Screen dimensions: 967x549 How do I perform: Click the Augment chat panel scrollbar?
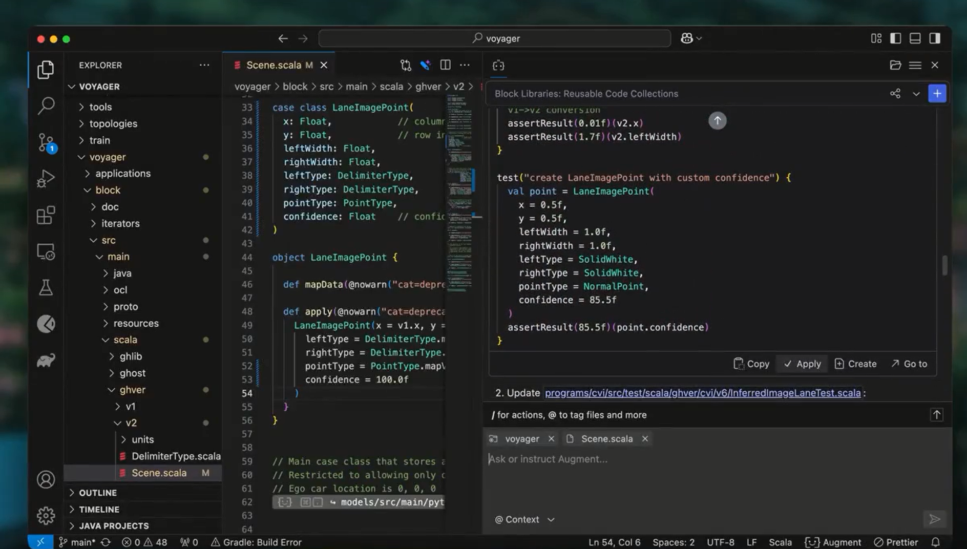944,265
